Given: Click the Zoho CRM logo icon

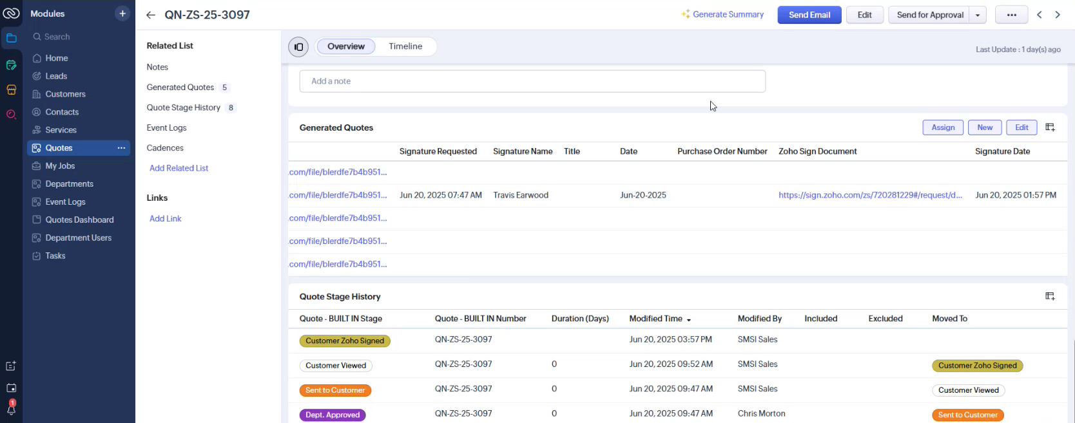Looking at the screenshot, I should pos(12,14).
